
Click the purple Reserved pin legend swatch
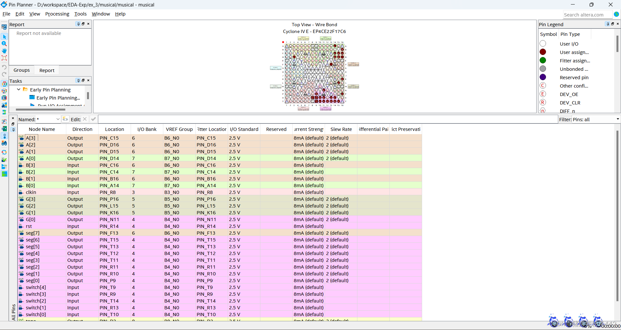pyautogui.click(x=543, y=77)
